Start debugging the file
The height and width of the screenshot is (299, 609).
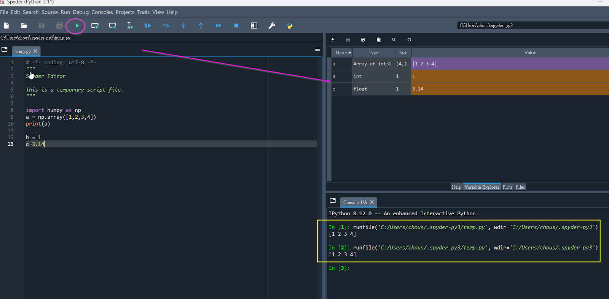[148, 26]
